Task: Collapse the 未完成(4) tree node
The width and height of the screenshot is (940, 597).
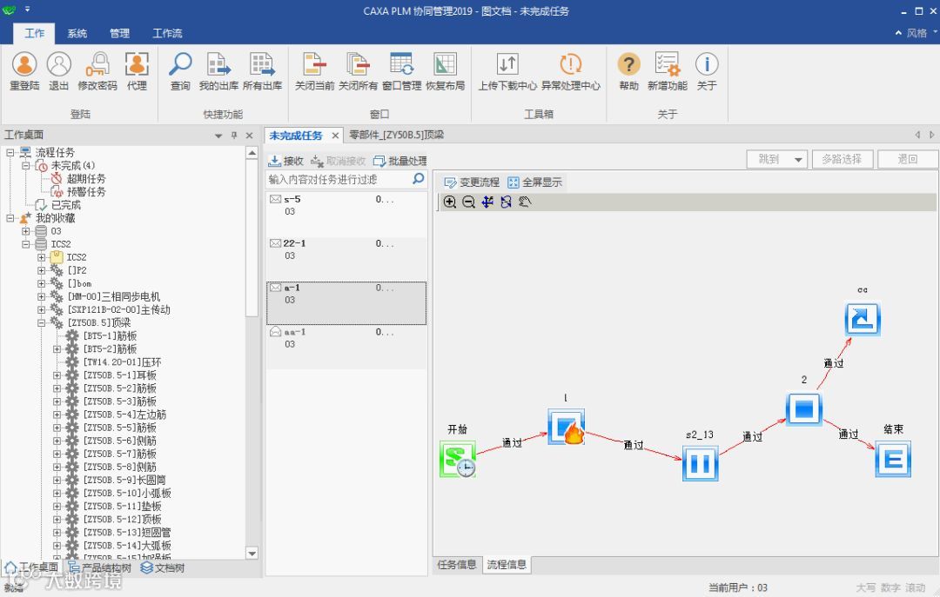Action: [x=26, y=166]
